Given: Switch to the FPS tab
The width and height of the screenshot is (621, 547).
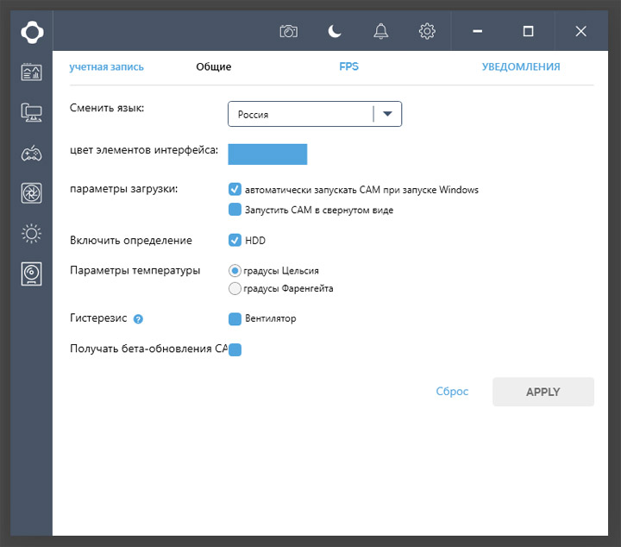Looking at the screenshot, I should [x=348, y=66].
